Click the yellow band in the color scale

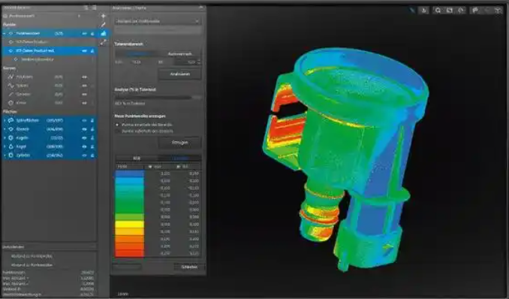point(130,224)
